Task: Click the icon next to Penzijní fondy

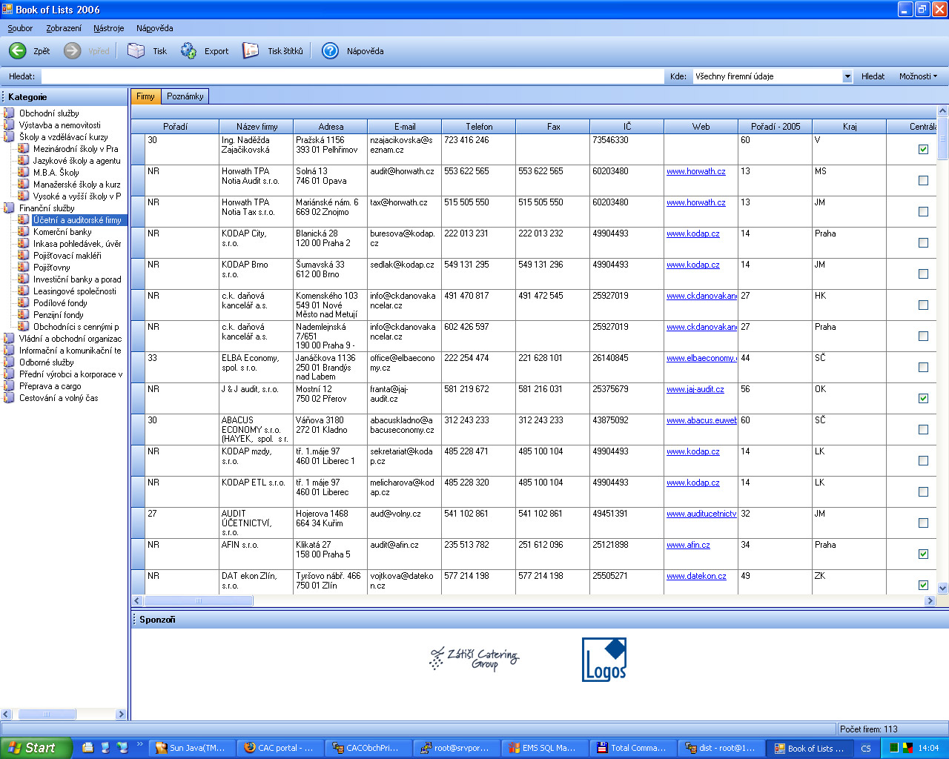Action: point(24,315)
